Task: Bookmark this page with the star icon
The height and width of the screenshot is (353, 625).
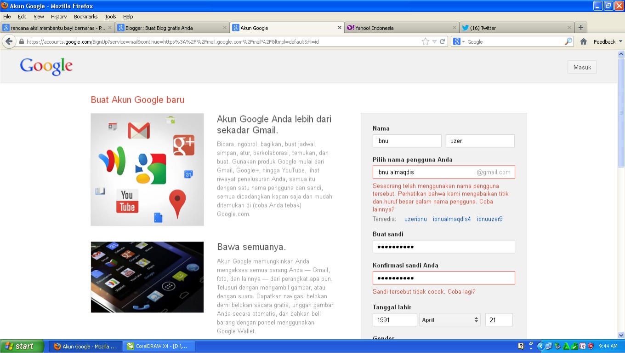Action: (x=426, y=41)
